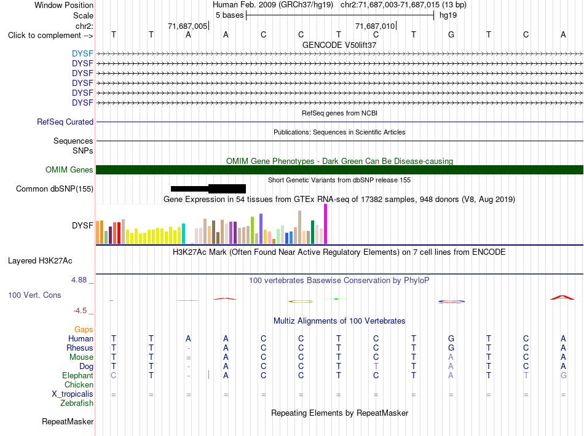Screen dimensions: 584x436
Task: Click the Scale bar labeled 5 bases
Action: [x=340, y=15]
